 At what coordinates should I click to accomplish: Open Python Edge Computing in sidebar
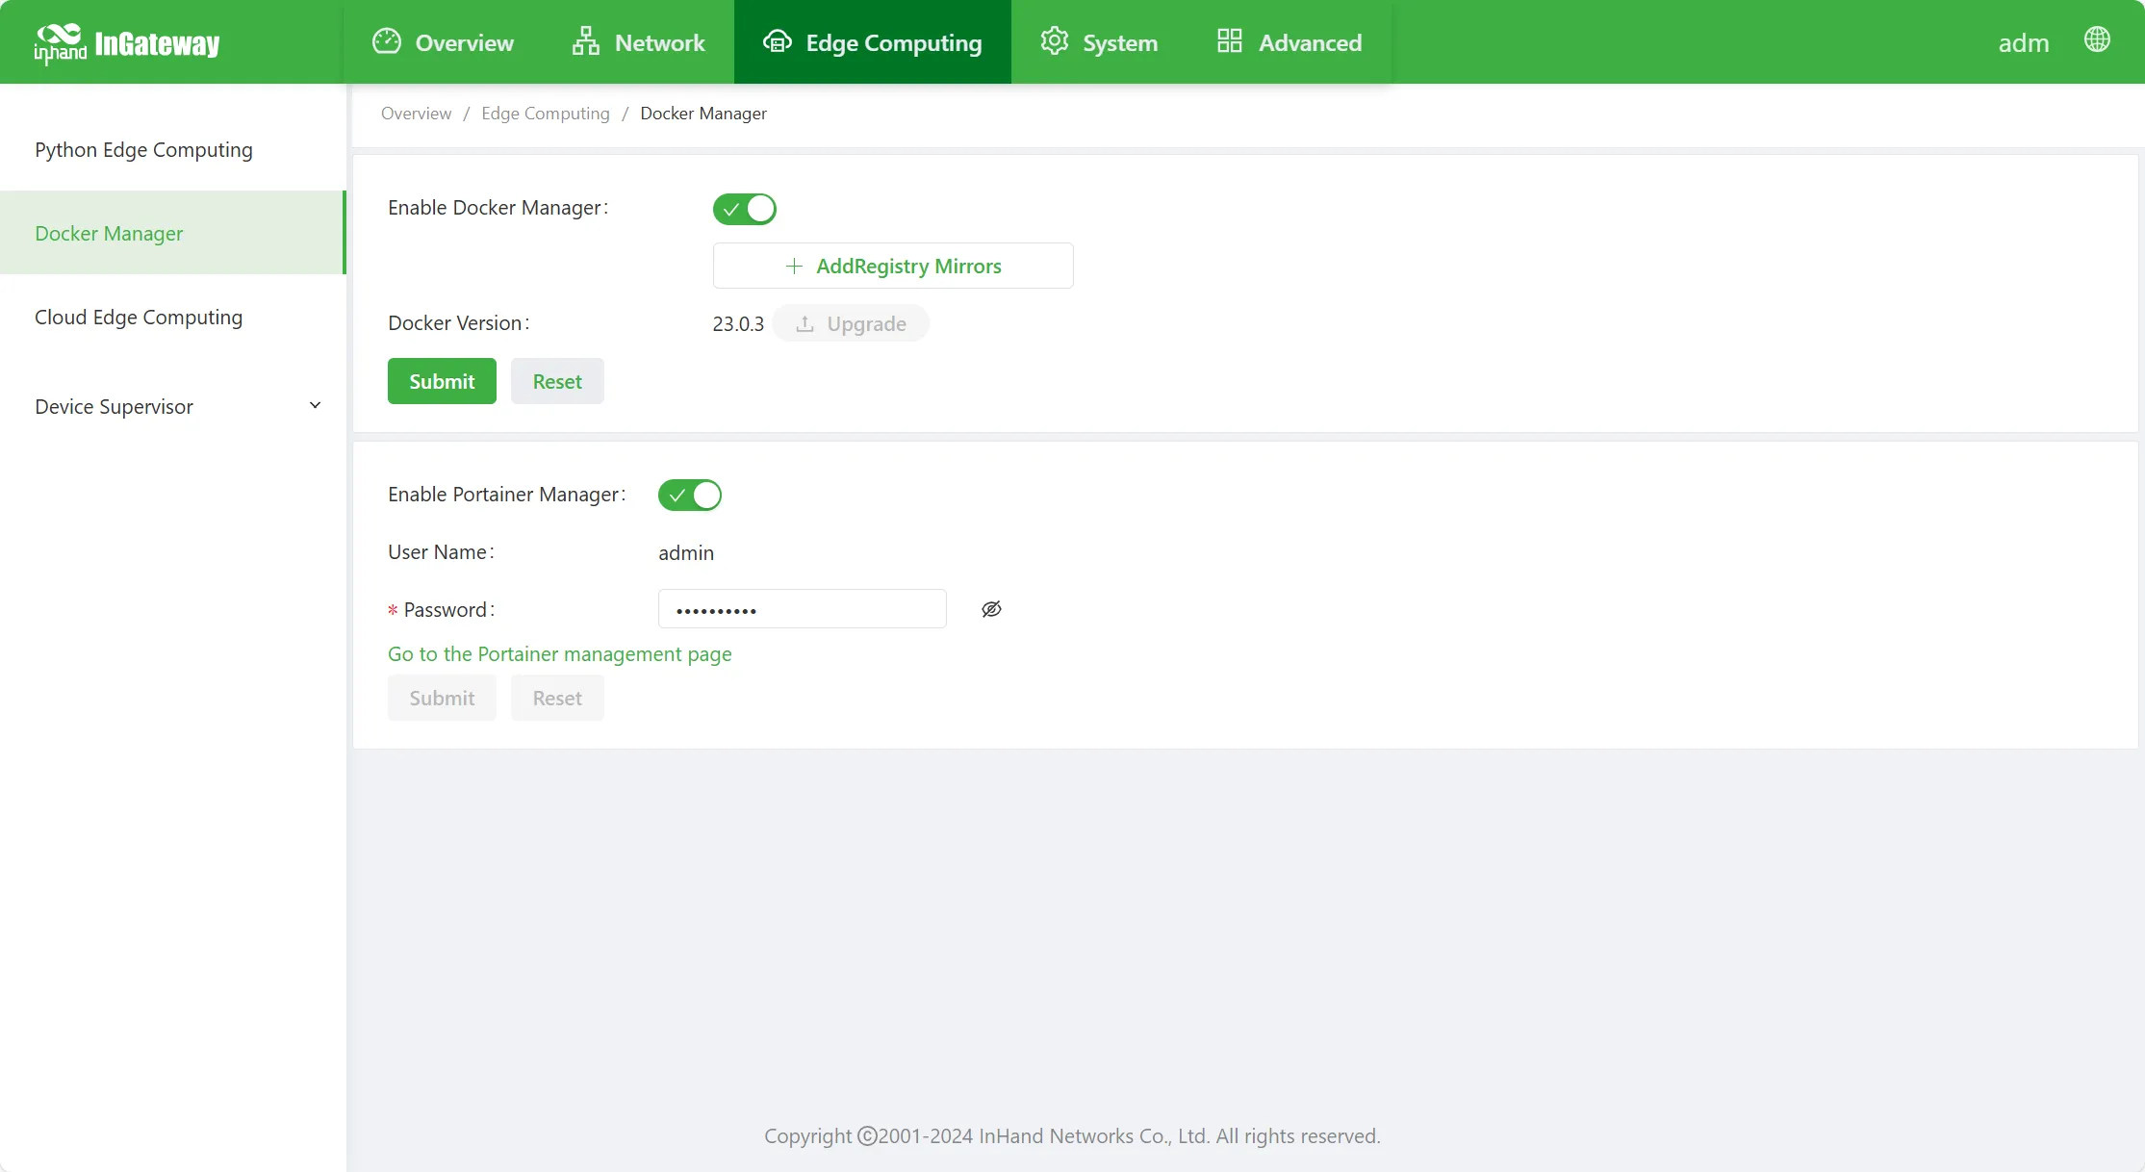(173, 150)
